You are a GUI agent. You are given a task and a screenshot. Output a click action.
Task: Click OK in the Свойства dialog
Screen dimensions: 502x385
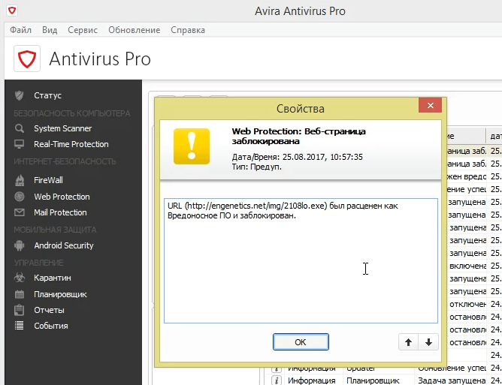click(301, 341)
